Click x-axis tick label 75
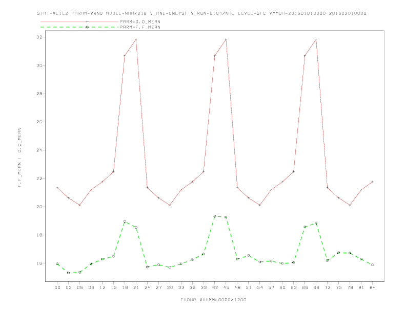This screenshot has width=406, height=313. point(339,287)
